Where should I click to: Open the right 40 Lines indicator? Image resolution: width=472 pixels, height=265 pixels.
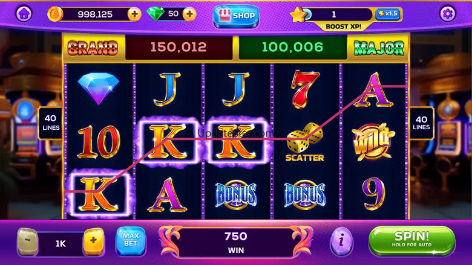[421, 123]
